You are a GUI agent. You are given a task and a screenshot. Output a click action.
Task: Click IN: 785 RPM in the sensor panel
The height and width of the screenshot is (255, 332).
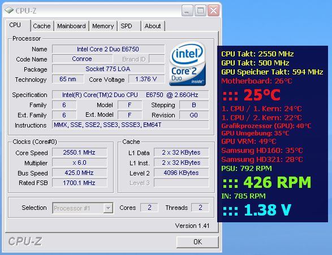pyautogui.click(x=243, y=196)
